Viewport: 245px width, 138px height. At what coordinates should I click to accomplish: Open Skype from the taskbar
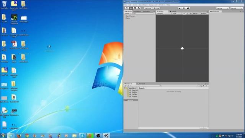point(82,136)
